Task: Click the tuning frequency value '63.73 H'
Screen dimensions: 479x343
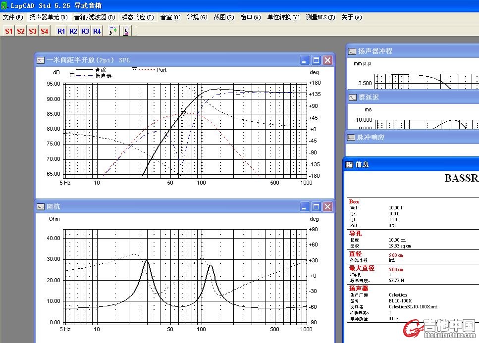Action: [396, 281]
